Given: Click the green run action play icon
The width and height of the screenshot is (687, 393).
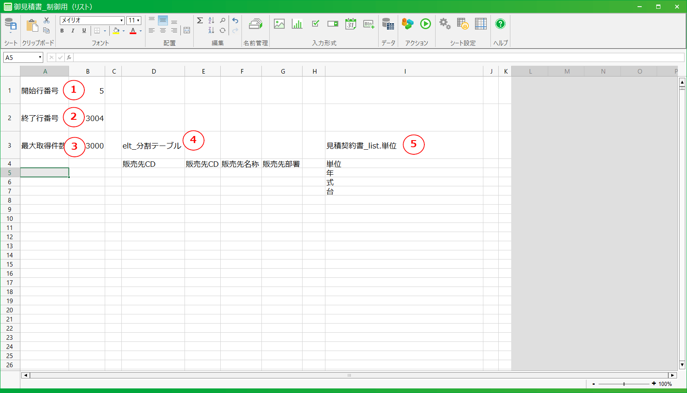Looking at the screenshot, I should tap(425, 24).
